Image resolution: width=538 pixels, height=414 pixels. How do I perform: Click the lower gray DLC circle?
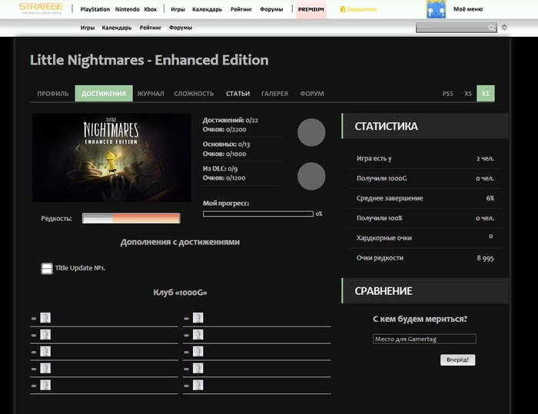click(x=311, y=176)
